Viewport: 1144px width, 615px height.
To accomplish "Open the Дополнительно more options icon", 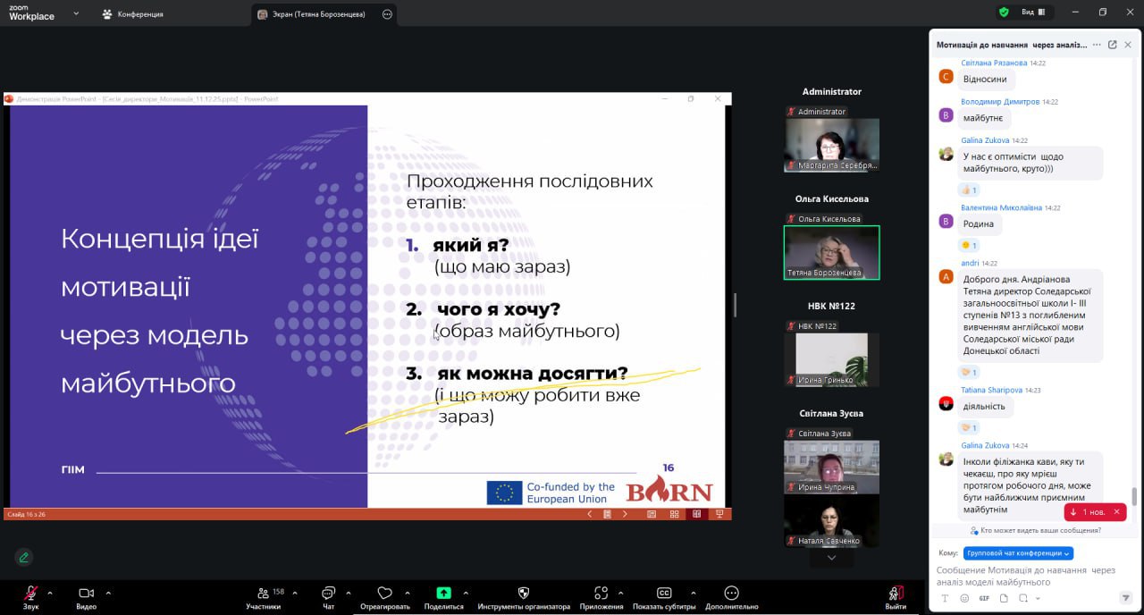I will point(731,594).
